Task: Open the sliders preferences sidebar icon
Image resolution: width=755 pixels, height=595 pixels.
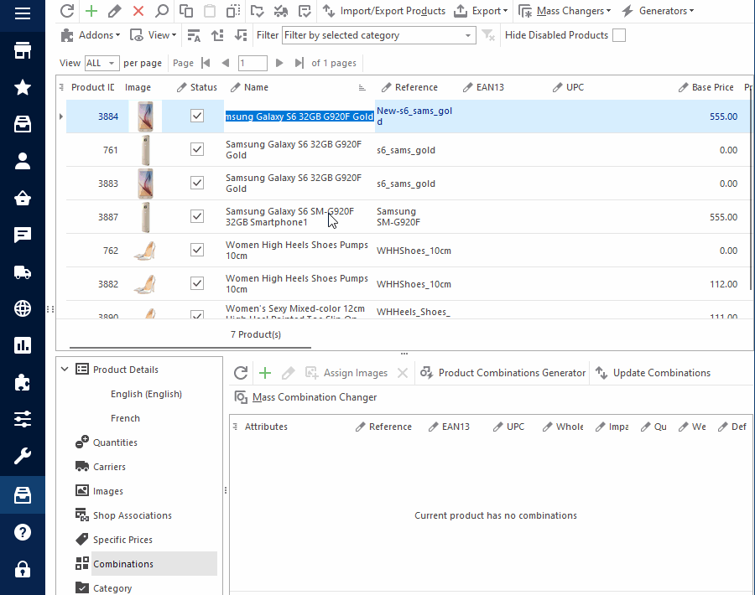Action: [x=22, y=419]
